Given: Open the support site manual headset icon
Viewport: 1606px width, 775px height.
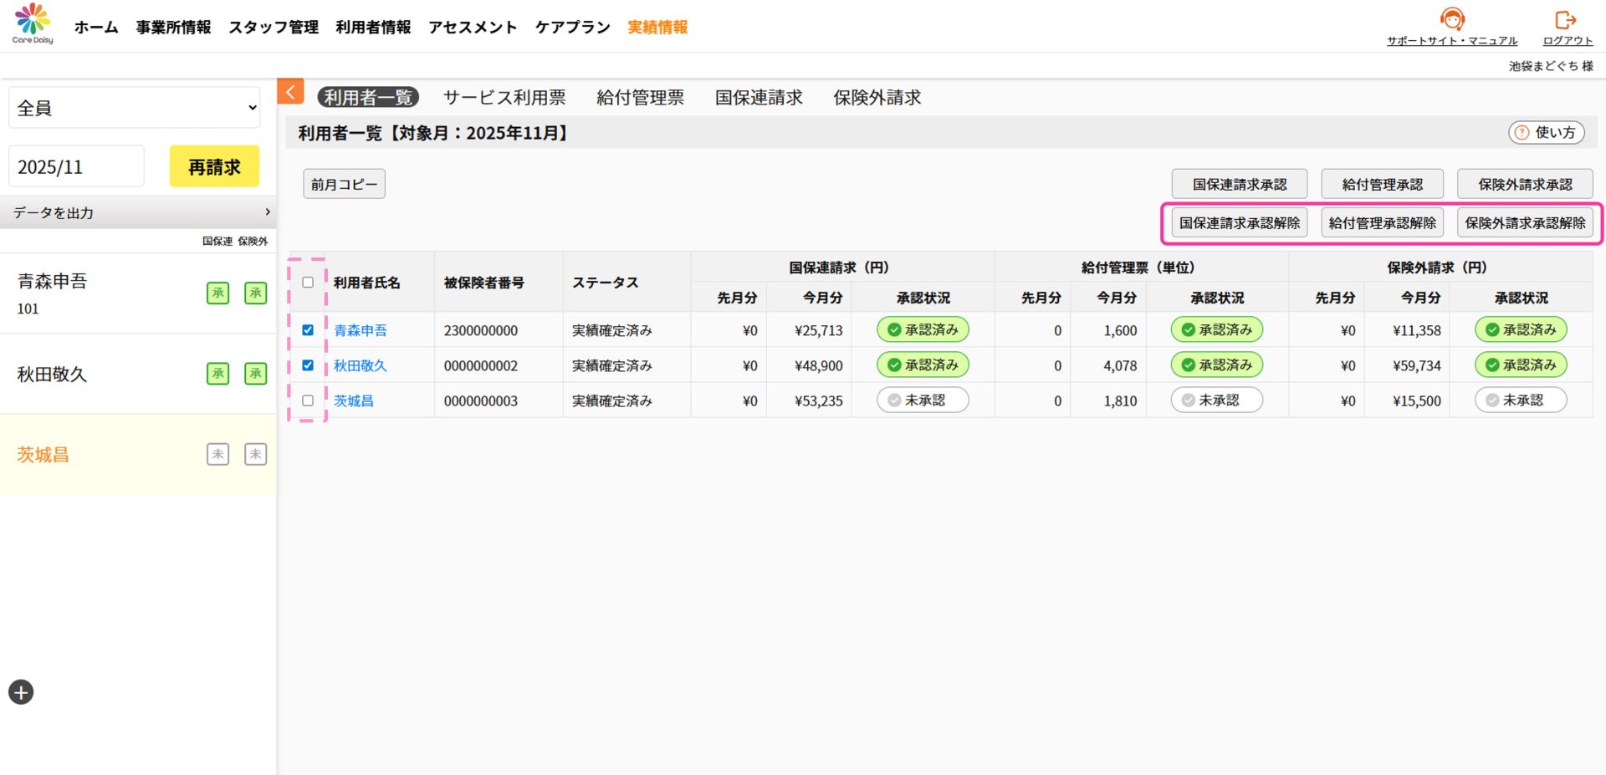Looking at the screenshot, I should click(1451, 19).
